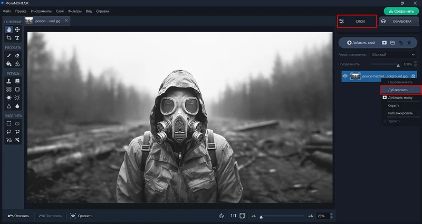Viewport: 422px width, 224px height.
Task: Open the Фильтры menu
Action: [74, 11]
